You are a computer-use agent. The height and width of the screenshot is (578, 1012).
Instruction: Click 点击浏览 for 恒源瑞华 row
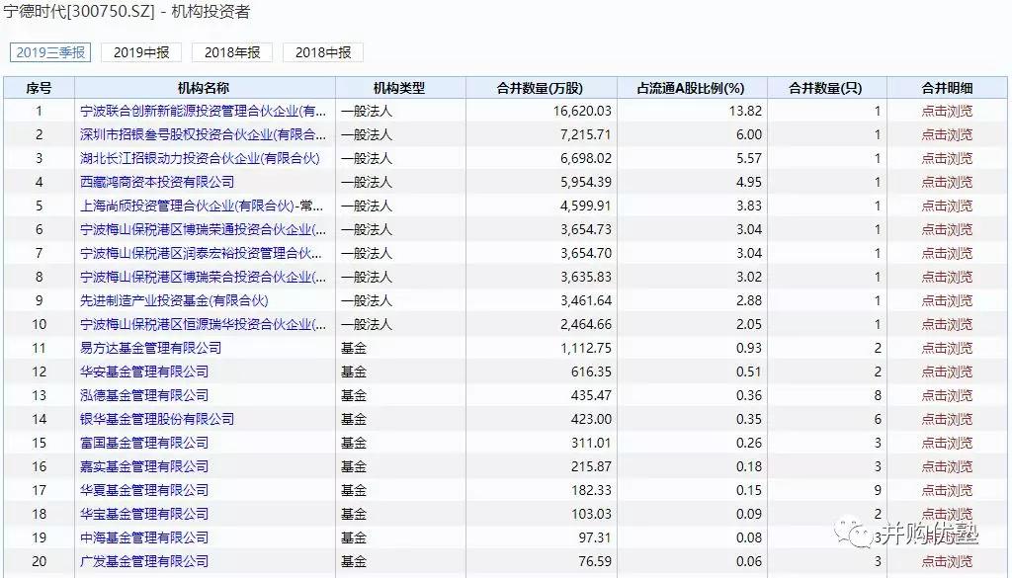(x=946, y=324)
